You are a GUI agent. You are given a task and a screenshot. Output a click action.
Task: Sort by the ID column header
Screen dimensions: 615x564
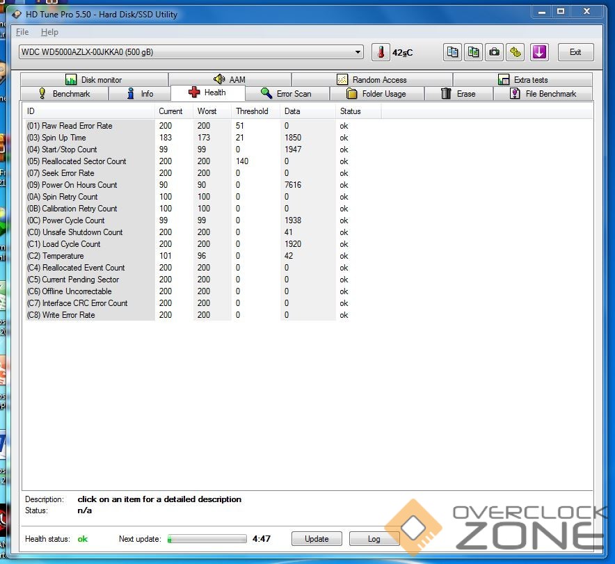pos(89,111)
